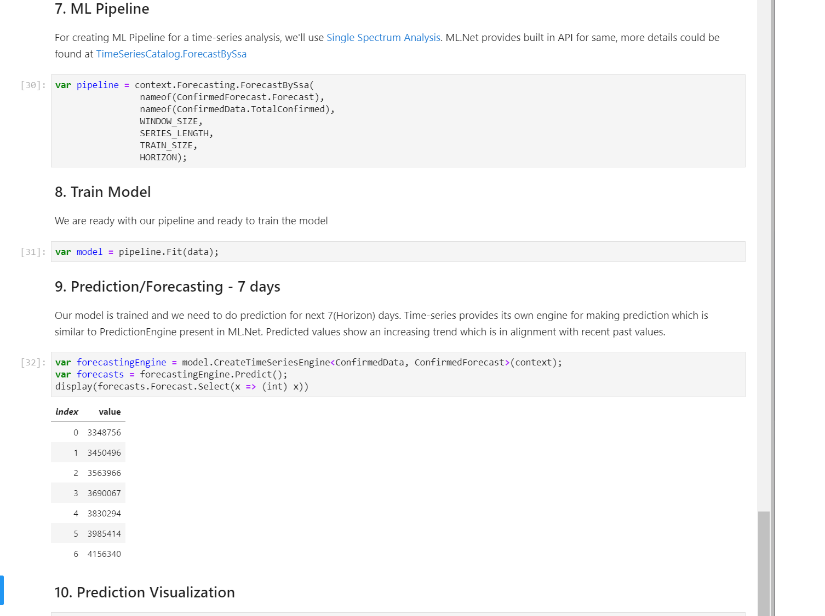Click the index column header of the output table
This screenshot has height=616, width=825.
click(66, 411)
